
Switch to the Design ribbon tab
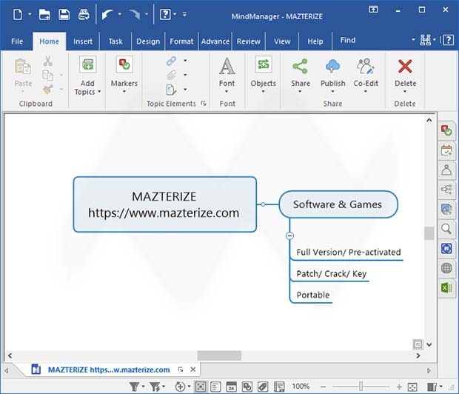148,41
